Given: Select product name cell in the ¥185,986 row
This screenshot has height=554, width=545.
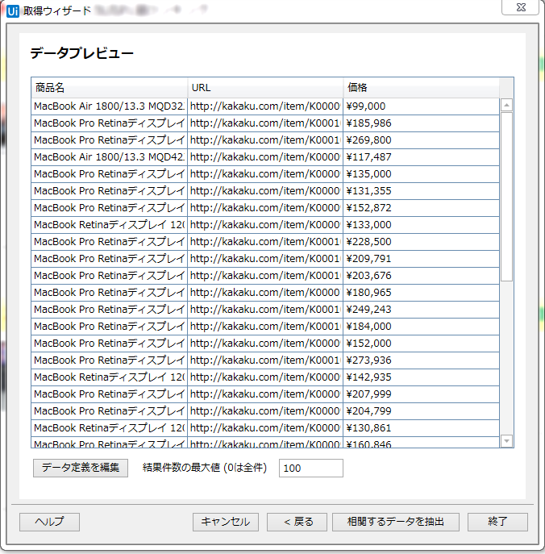Looking at the screenshot, I should pyautogui.click(x=109, y=123).
